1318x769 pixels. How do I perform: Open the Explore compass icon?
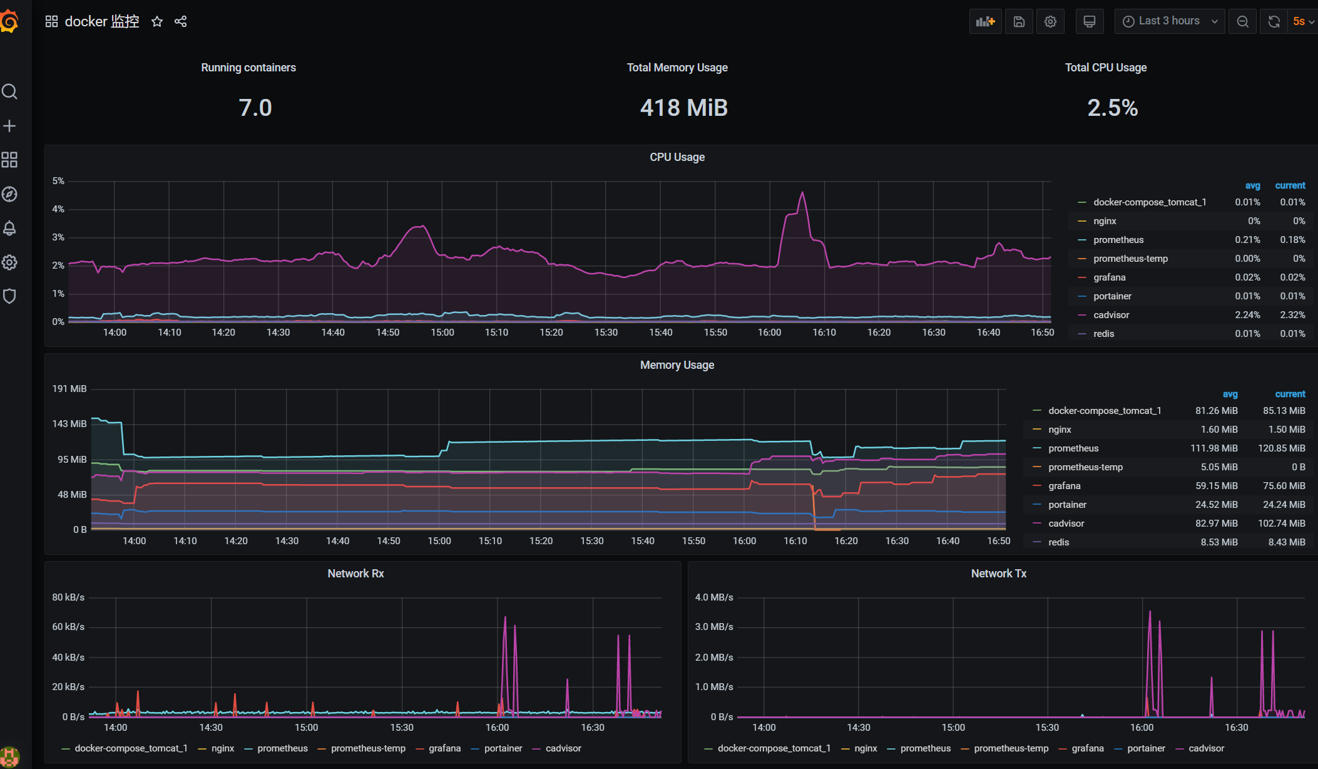9,194
